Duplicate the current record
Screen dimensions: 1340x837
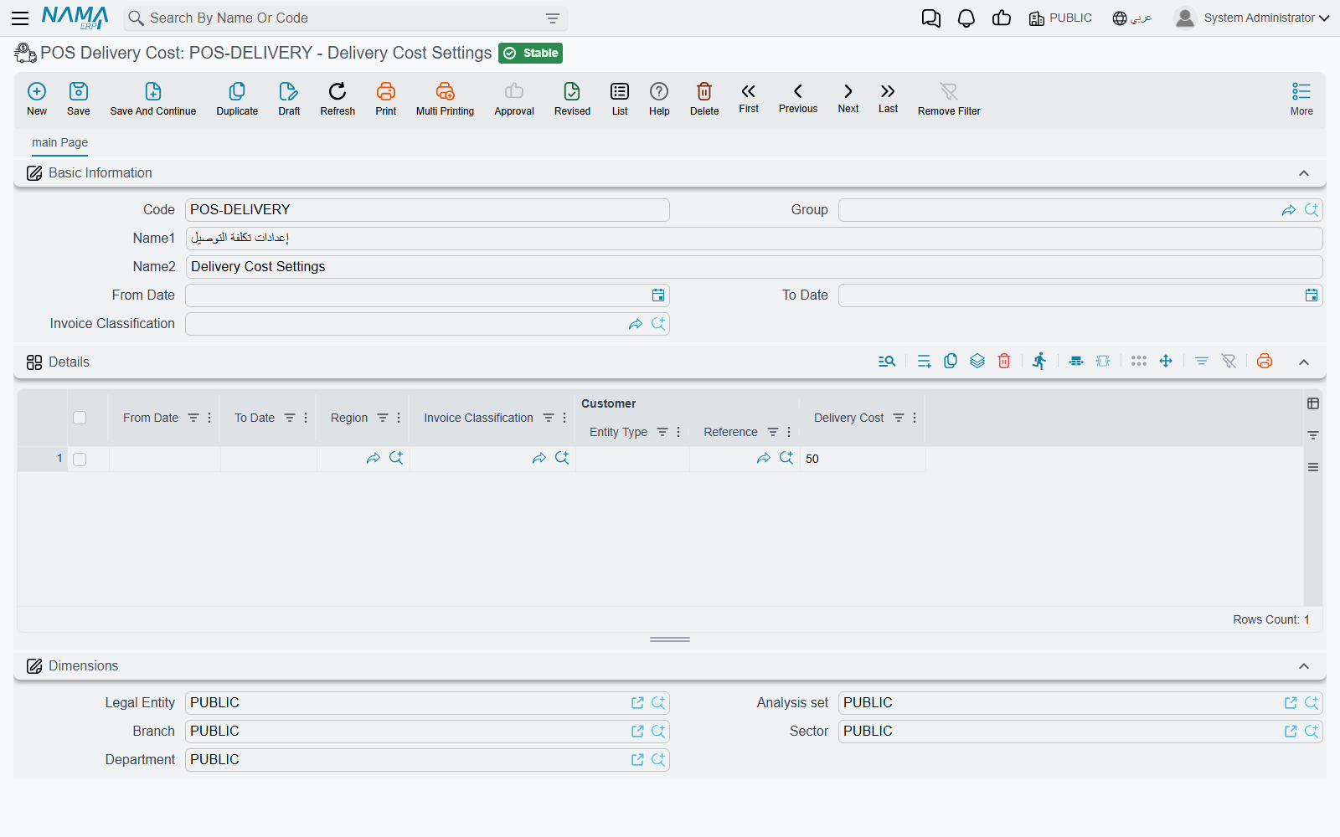pos(237,99)
